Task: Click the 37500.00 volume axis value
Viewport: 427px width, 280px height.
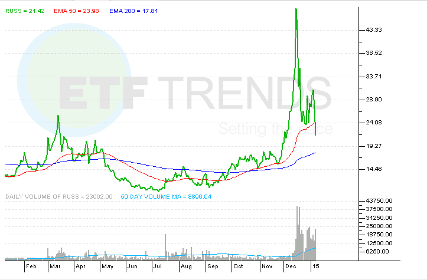Action: (x=379, y=209)
